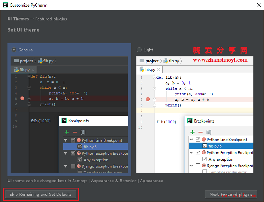Click red breakpoint dot in Darcula preview gutter

coord(22,98)
